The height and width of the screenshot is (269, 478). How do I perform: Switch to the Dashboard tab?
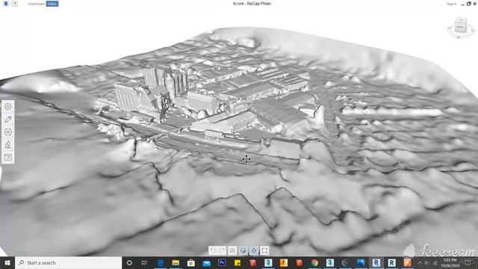(36, 4)
